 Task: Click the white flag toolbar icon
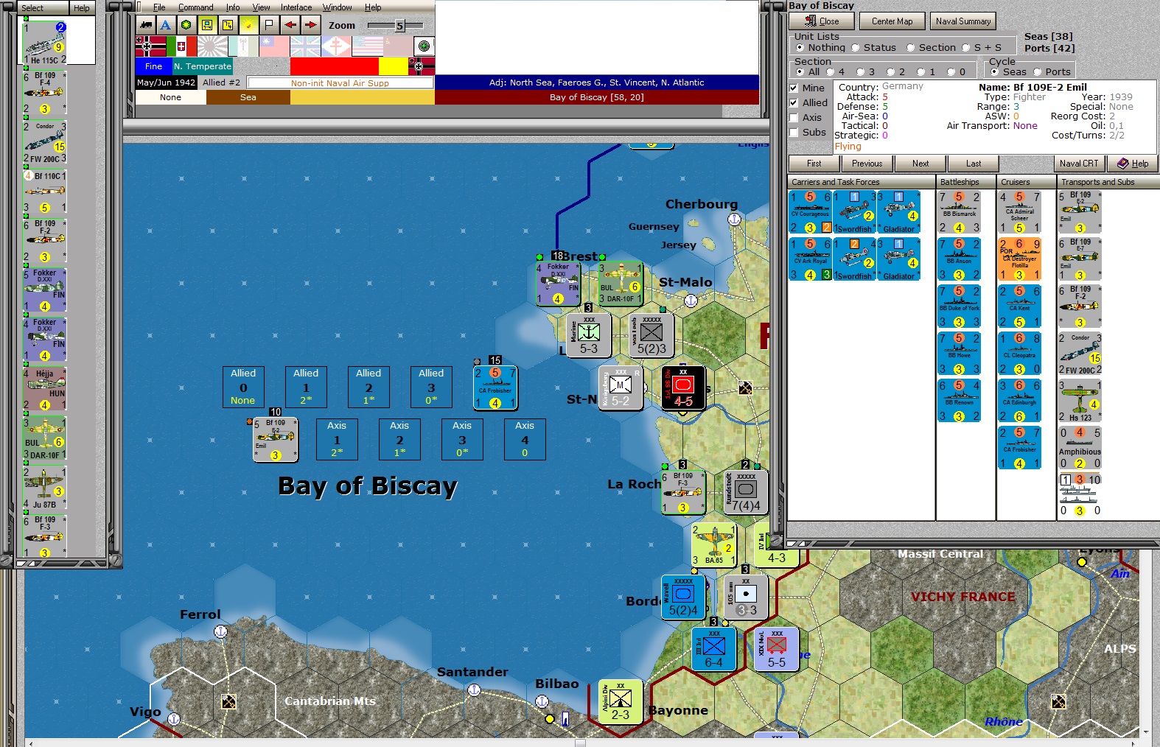pyautogui.click(x=269, y=25)
